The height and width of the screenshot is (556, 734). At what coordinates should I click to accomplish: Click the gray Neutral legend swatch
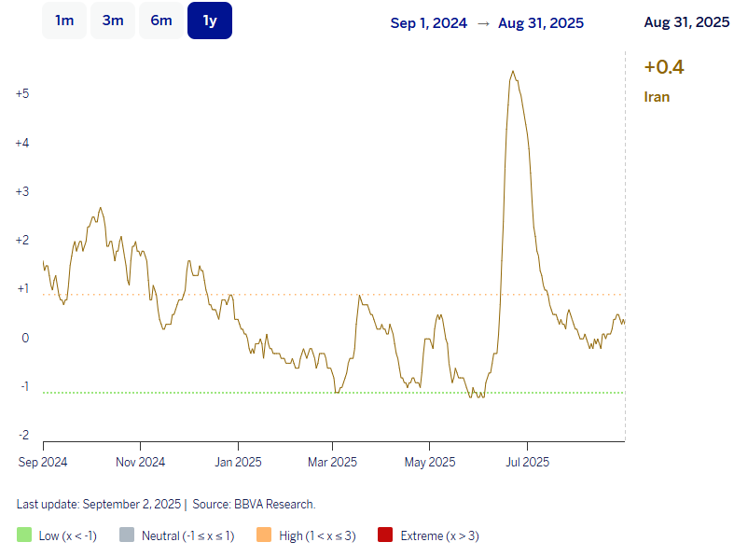127,535
